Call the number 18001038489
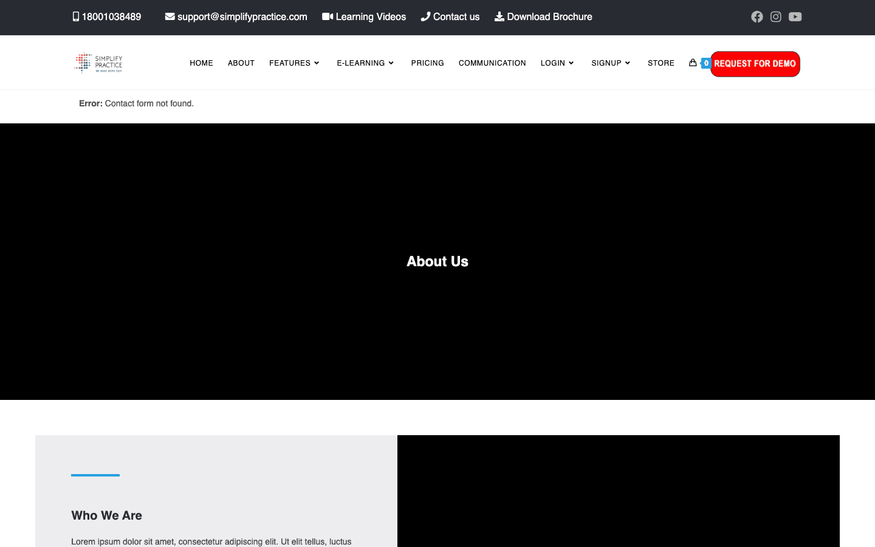The width and height of the screenshot is (875, 547). (x=111, y=17)
